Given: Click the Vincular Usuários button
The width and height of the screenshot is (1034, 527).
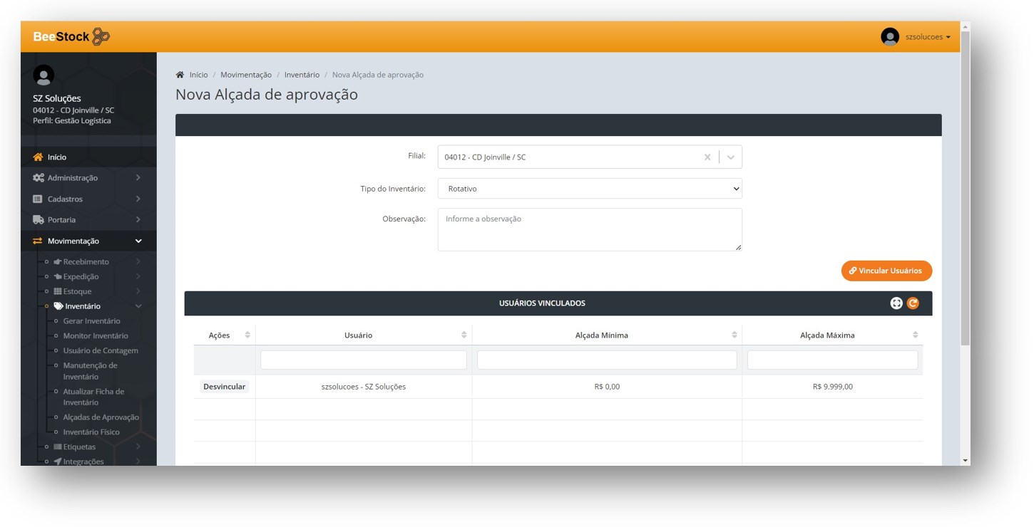Looking at the screenshot, I should click(x=886, y=271).
